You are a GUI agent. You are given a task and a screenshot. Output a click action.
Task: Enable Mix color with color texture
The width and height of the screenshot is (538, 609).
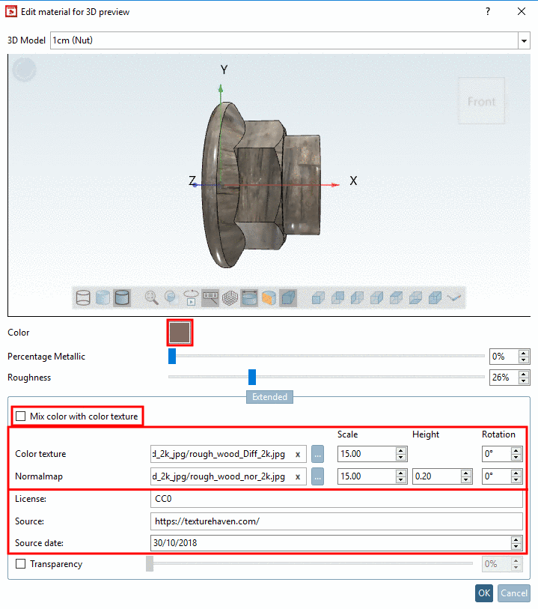coord(21,416)
